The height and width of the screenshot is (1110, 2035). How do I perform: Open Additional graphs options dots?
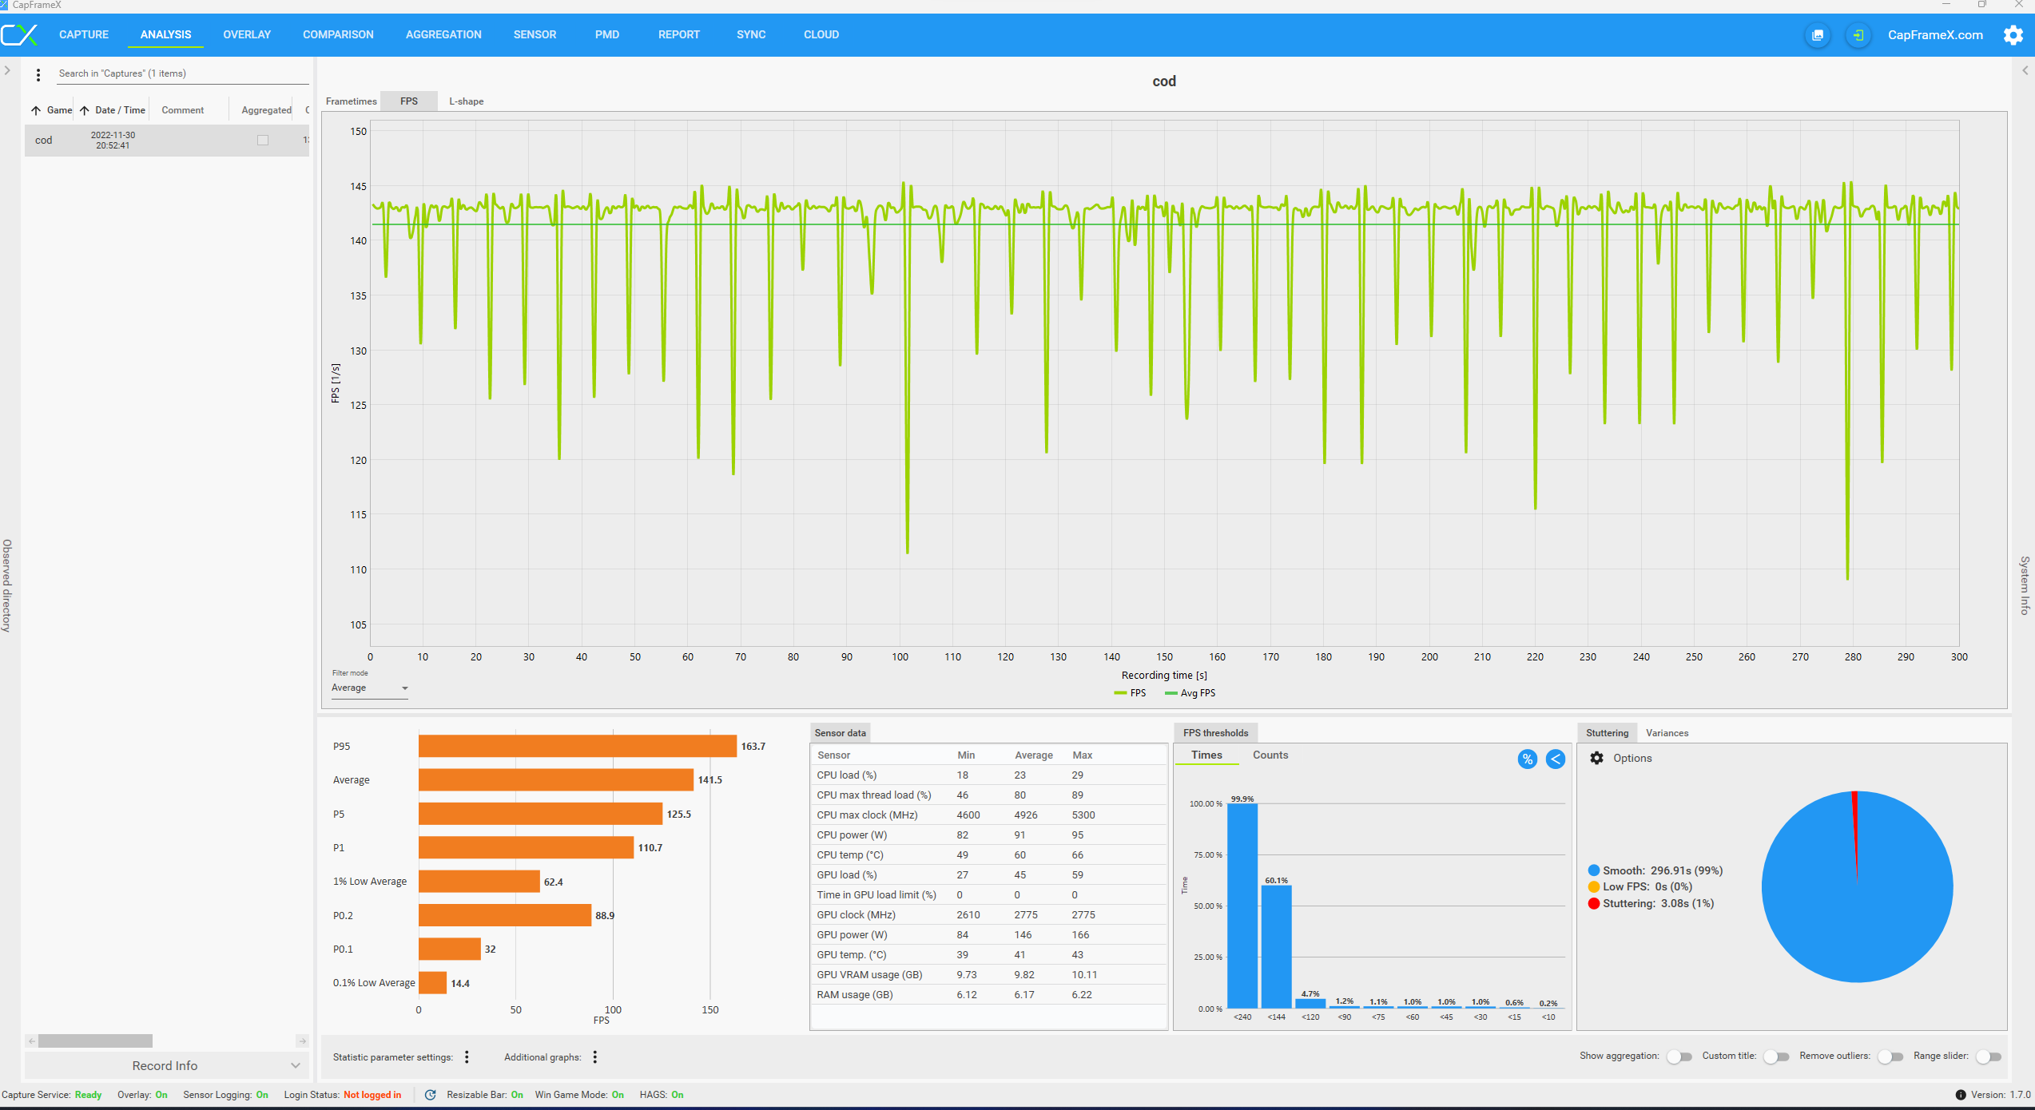tap(595, 1057)
